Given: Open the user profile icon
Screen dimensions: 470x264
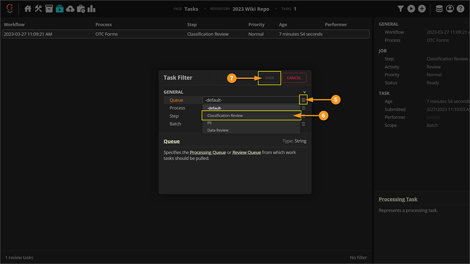Looking at the screenshot, I should (450, 8).
